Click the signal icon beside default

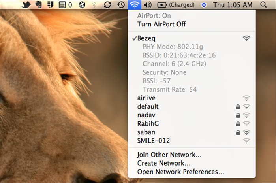pos(246,107)
